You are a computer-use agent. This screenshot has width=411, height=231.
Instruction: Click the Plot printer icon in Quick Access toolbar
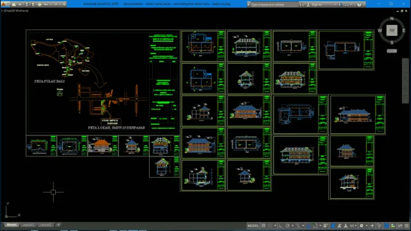click(40, 4)
